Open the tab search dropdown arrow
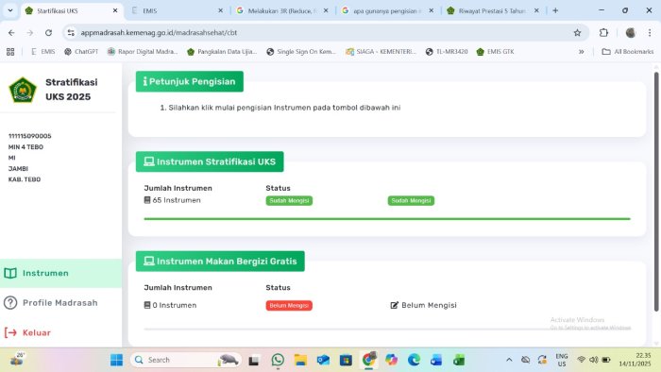 [10, 10]
